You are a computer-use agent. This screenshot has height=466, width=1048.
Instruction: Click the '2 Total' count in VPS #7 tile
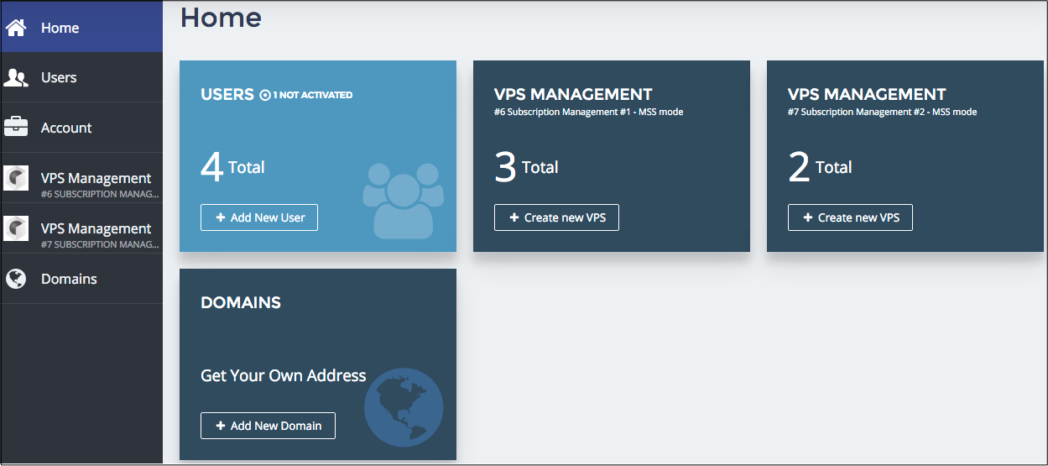820,168
